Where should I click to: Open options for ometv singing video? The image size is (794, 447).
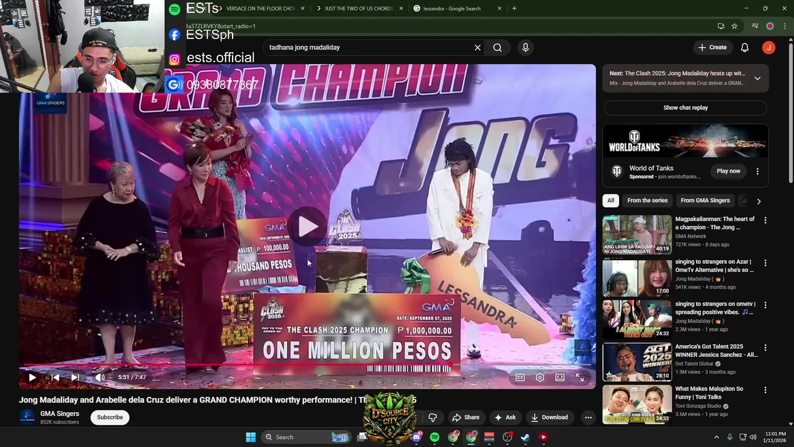click(x=765, y=305)
